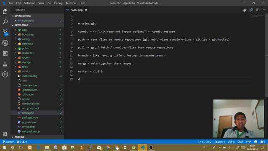This screenshot has width=268, height=151.
Task: Open the GitLens view in activity bar
Action: point(5,75)
